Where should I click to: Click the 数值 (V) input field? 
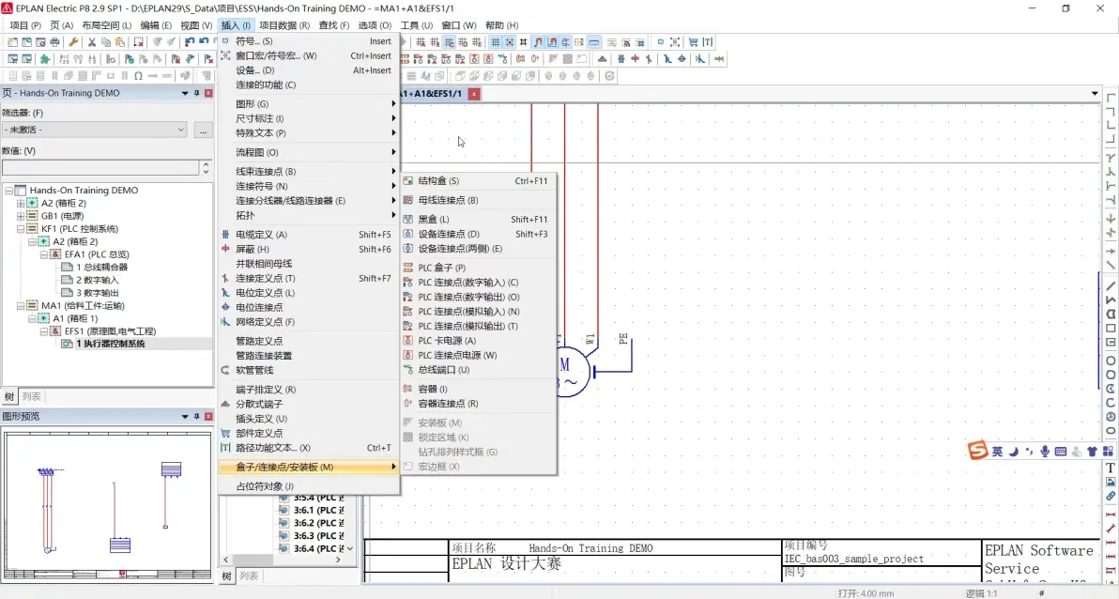coord(100,168)
